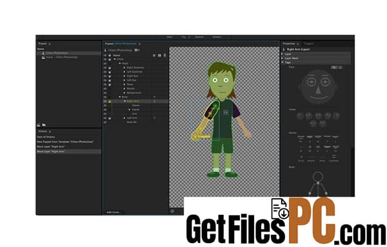Hide the Sleeve layer with its eye icon
The width and height of the screenshot is (387, 247).
click(105, 105)
